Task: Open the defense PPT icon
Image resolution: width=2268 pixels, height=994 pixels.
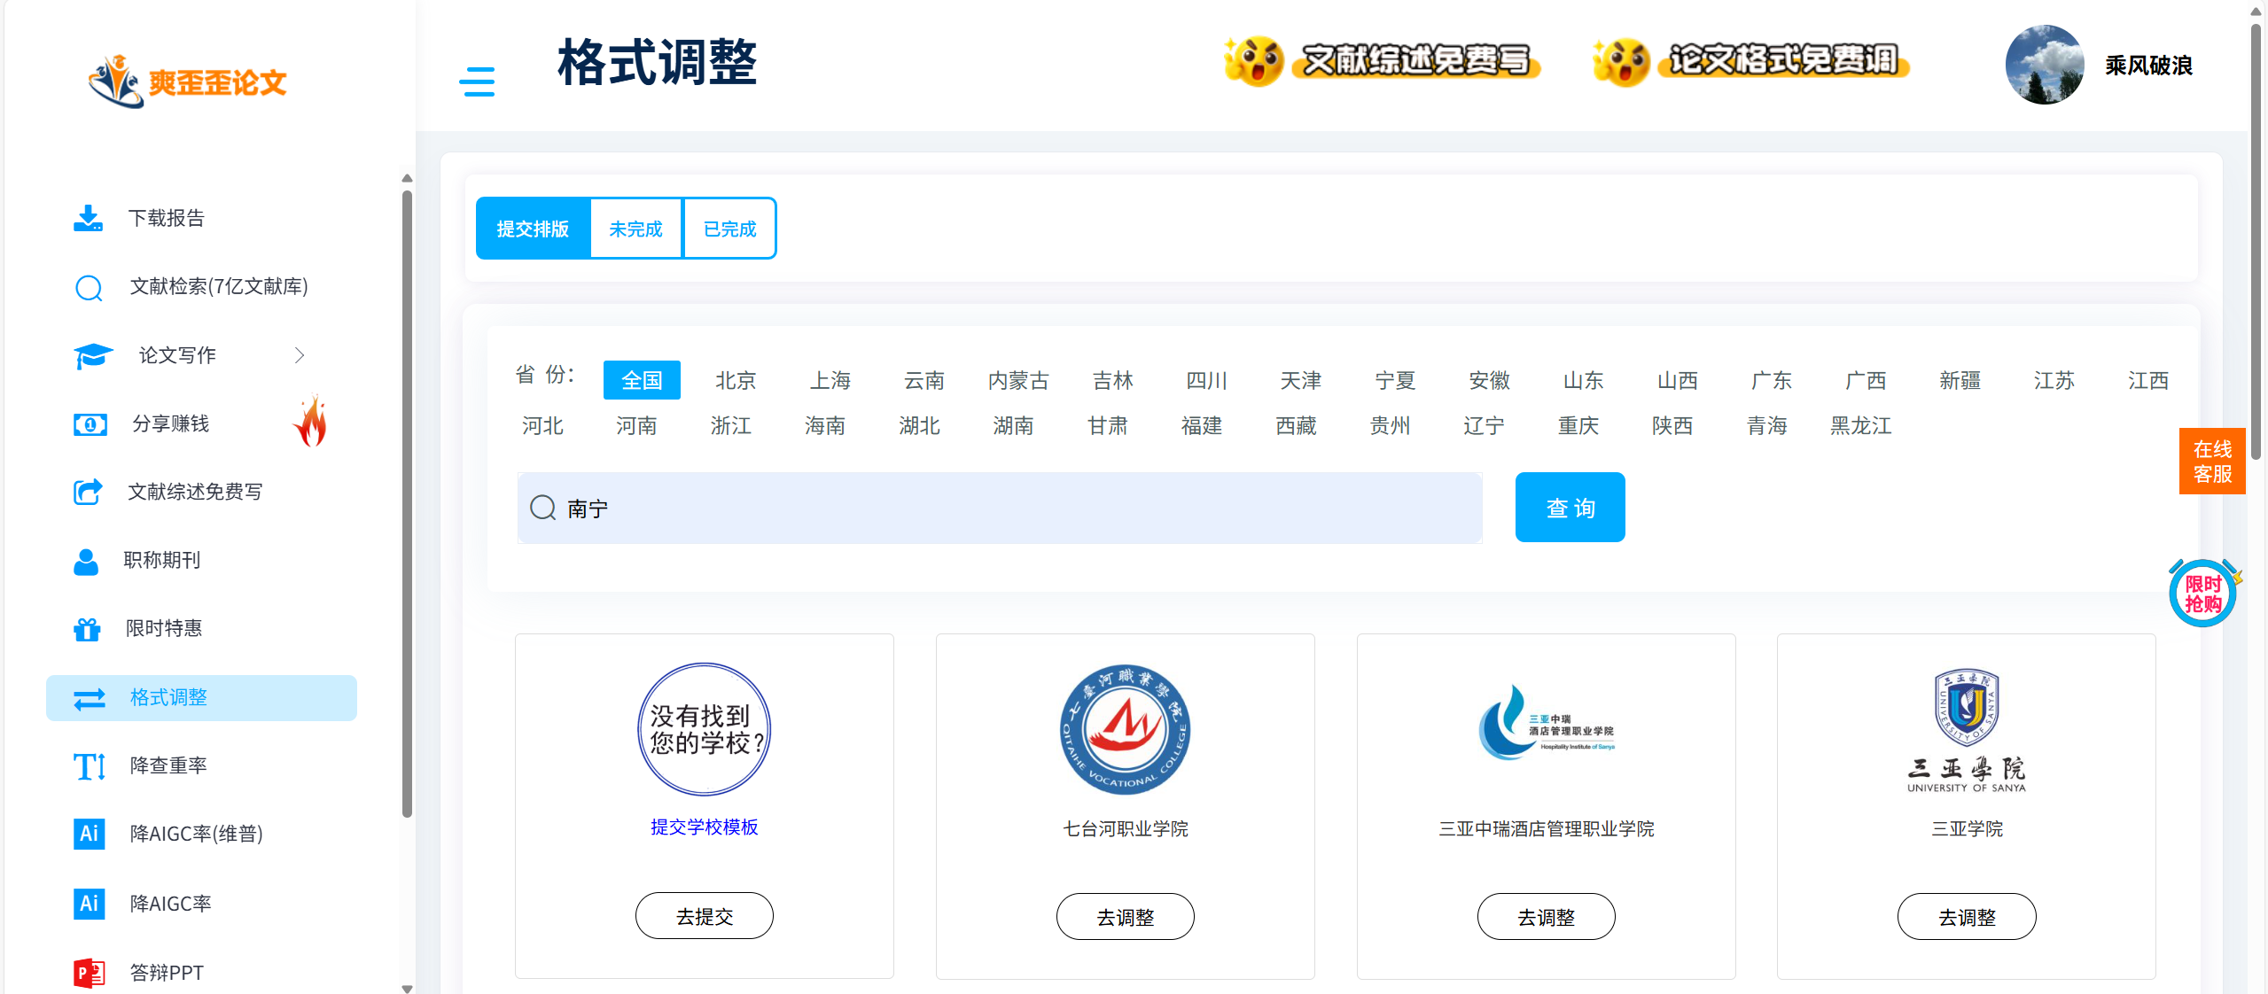Action: (89, 972)
